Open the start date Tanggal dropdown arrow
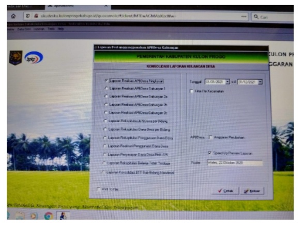The width and height of the screenshot is (306, 229). point(227,82)
